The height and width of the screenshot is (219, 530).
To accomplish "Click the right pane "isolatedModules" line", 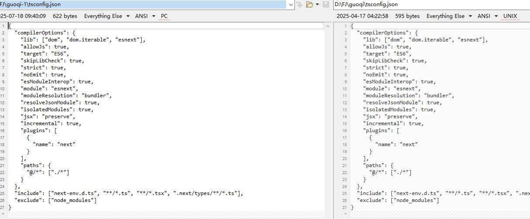I will tap(400, 109).
